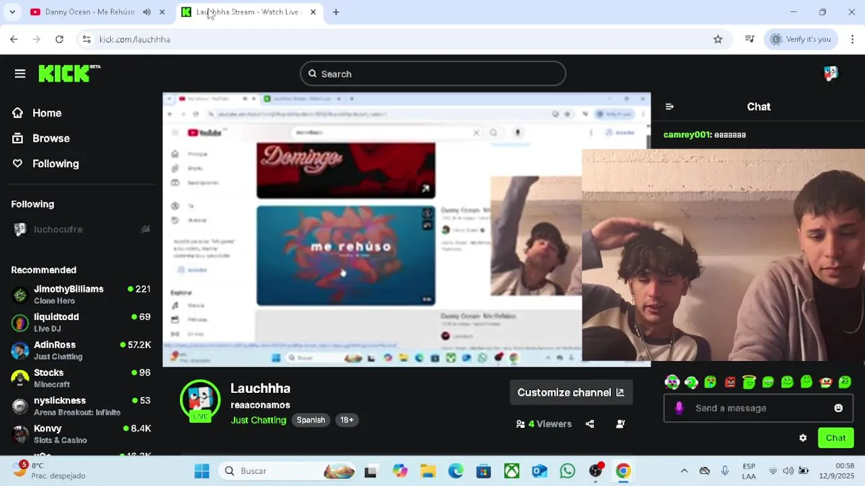Click the Verify it's you profile button
This screenshot has width=865, height=486.
pyautogui.click(x=801, y=39)
